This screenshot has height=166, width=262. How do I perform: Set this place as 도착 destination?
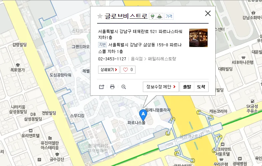coord(201,87)
